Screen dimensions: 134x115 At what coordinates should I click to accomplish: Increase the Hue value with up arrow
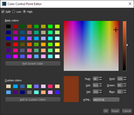tap(101, 78)
